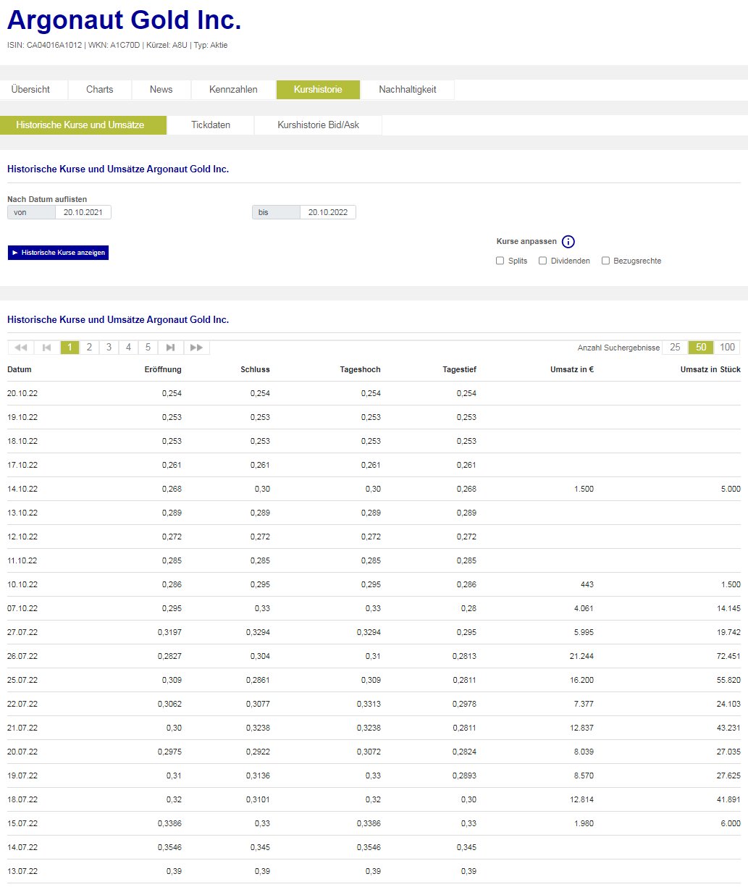Click Stück value 5.000 on 14.10.22
This screenshot has height=887, width=748.
coord(731,489)
